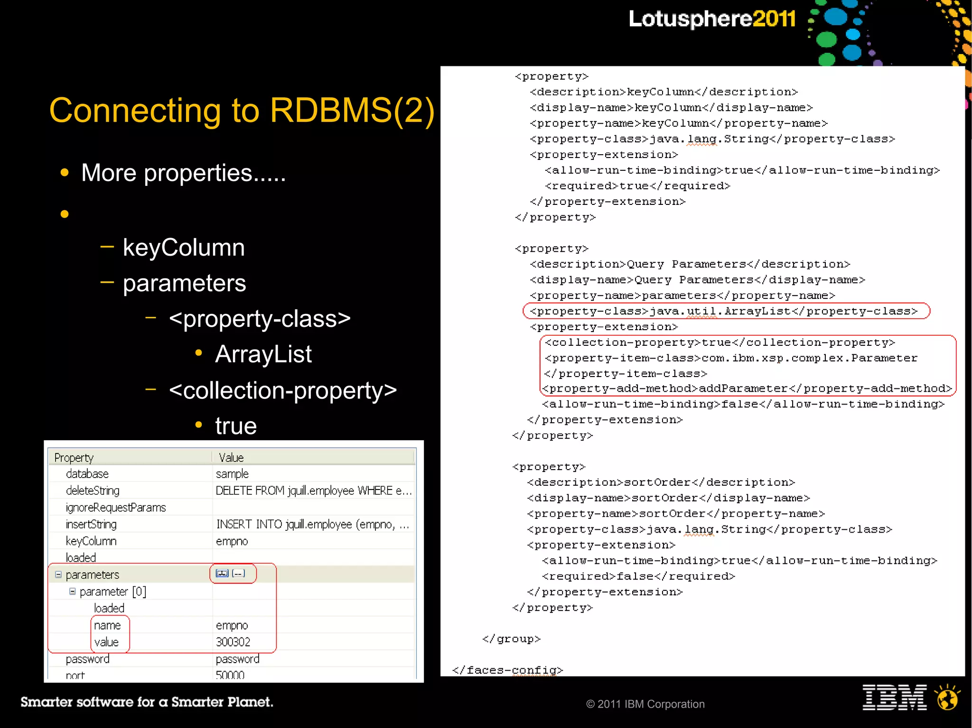Click the 'INSERT INTO jquill.employee' value cell
The width and height of the screenshot is (972, 728).
313,524
